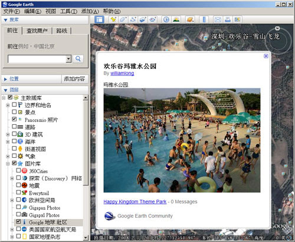Viewport: 295px width, 242px height.
Task: Click the layers panel scrollbar thumb
Action: pyautogui.click(x=86, y=142)
